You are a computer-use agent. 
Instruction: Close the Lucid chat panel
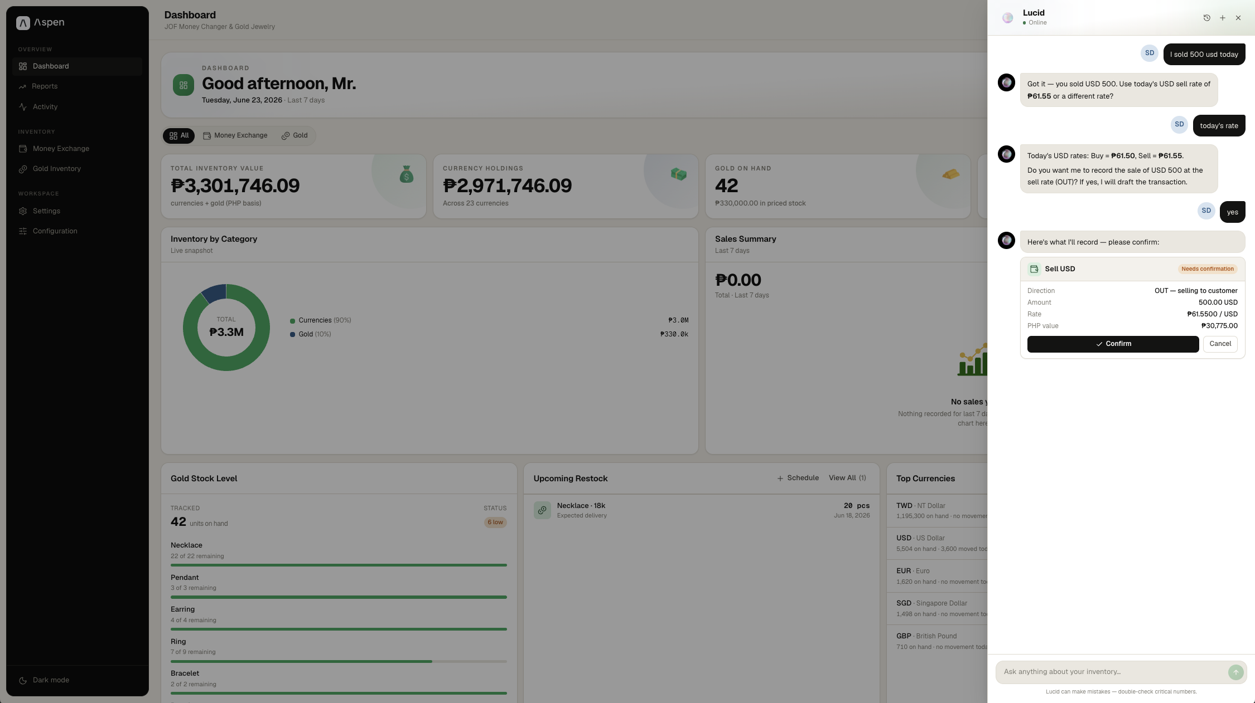click(x=1238, y=18)
